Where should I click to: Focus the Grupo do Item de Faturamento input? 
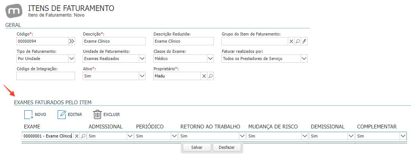[x=255, y=41]
